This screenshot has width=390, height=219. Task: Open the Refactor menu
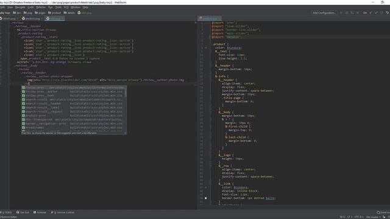(x=41, y=7)
